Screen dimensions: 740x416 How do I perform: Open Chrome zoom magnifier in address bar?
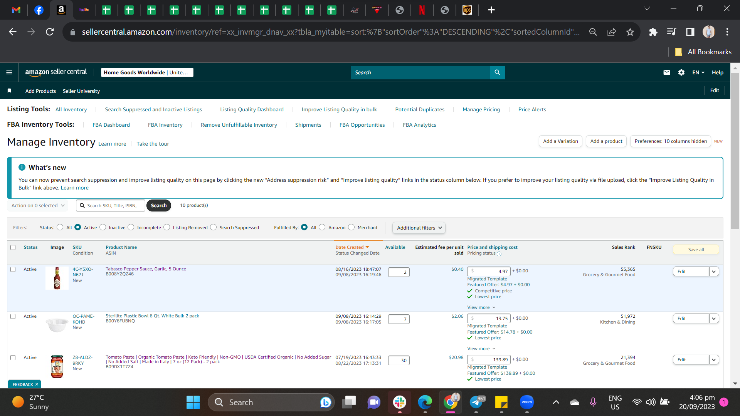point(593,32)
